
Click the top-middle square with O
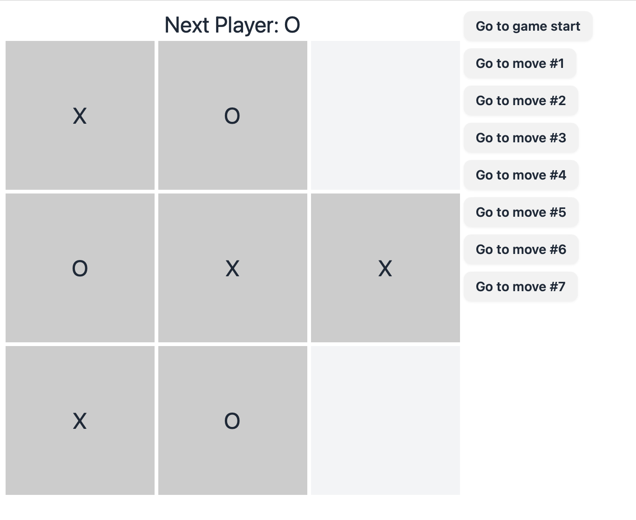(x=233, y=115)
